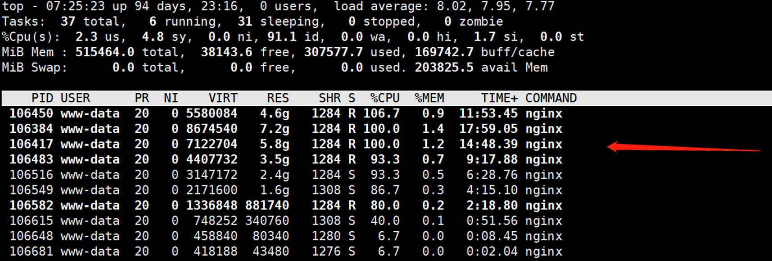The image size is (772, 261).
Task: Select PID 106450 in the process list
Action: click(31, 113)
